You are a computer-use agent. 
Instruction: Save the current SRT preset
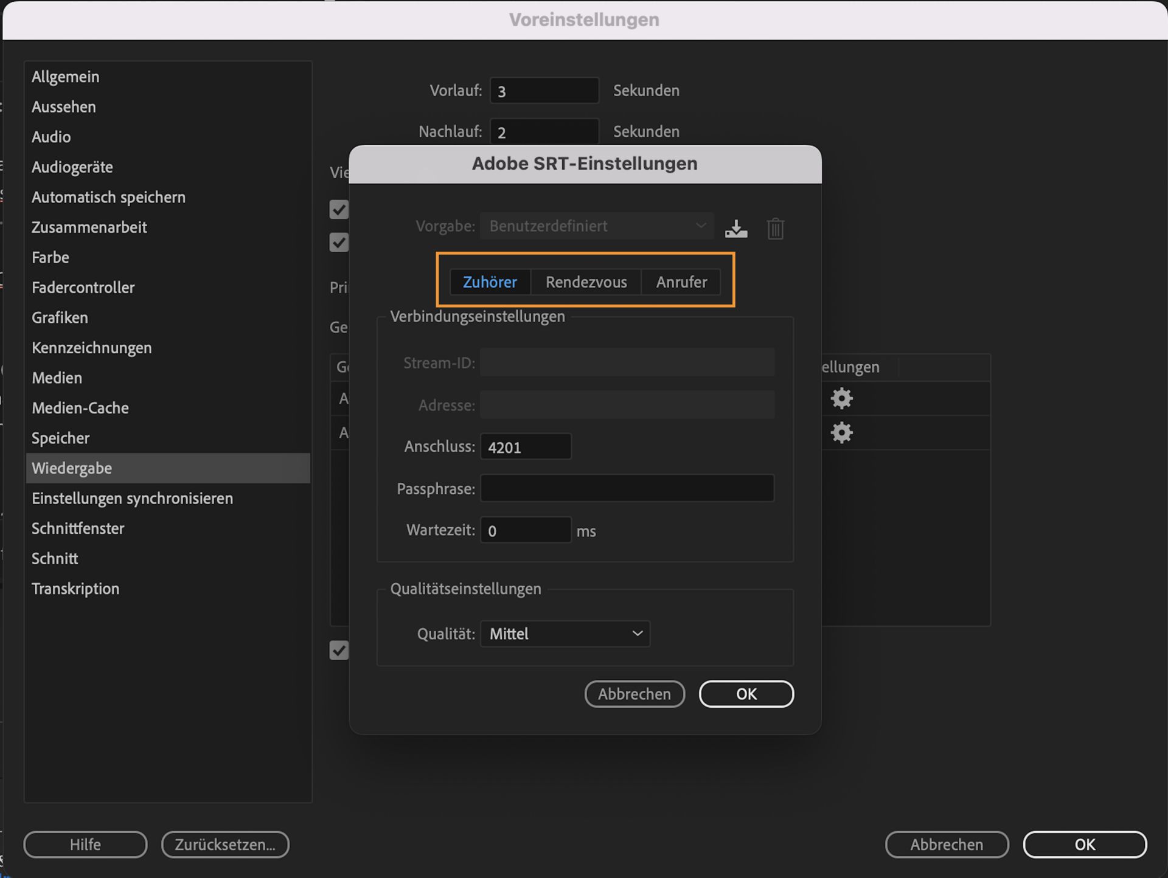[735, 228]
